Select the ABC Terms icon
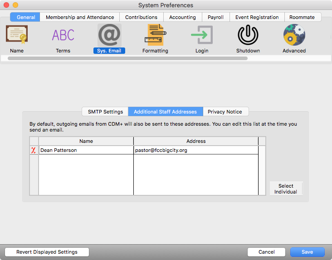332x260 pixels. (x=63, y=35)
